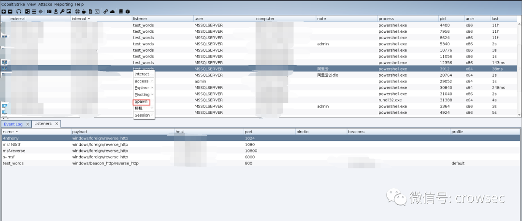Expand the Explore submenu
The height and width of the screenshot is (221, 522).
144,88
